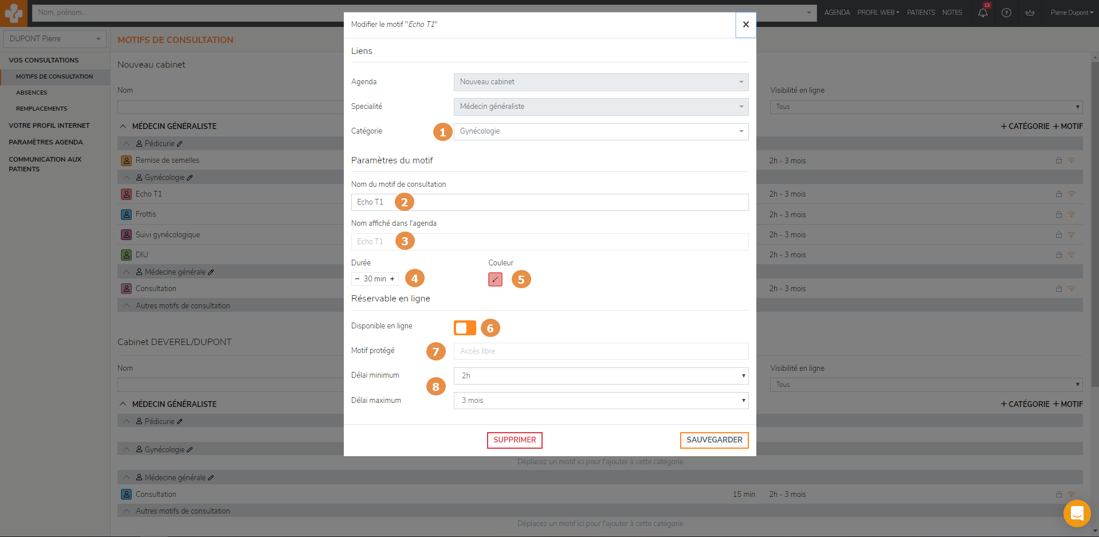The height and width of the screenshot is (537, 1099).
Task: Open the notifications bell icon
Action: 983,13
